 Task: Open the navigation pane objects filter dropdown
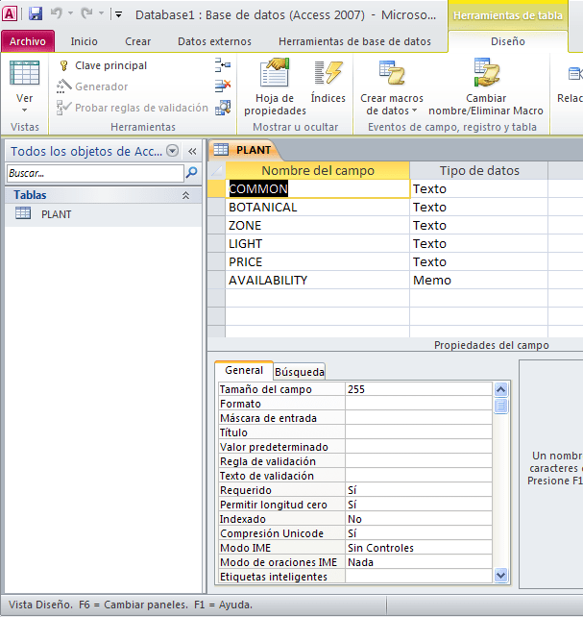(172, 151)
